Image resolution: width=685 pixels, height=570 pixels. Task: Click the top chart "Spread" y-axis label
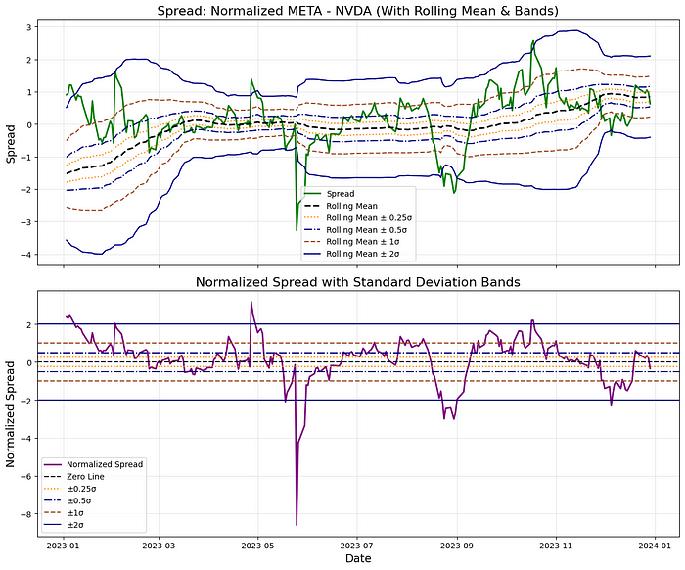click(11, 144)
